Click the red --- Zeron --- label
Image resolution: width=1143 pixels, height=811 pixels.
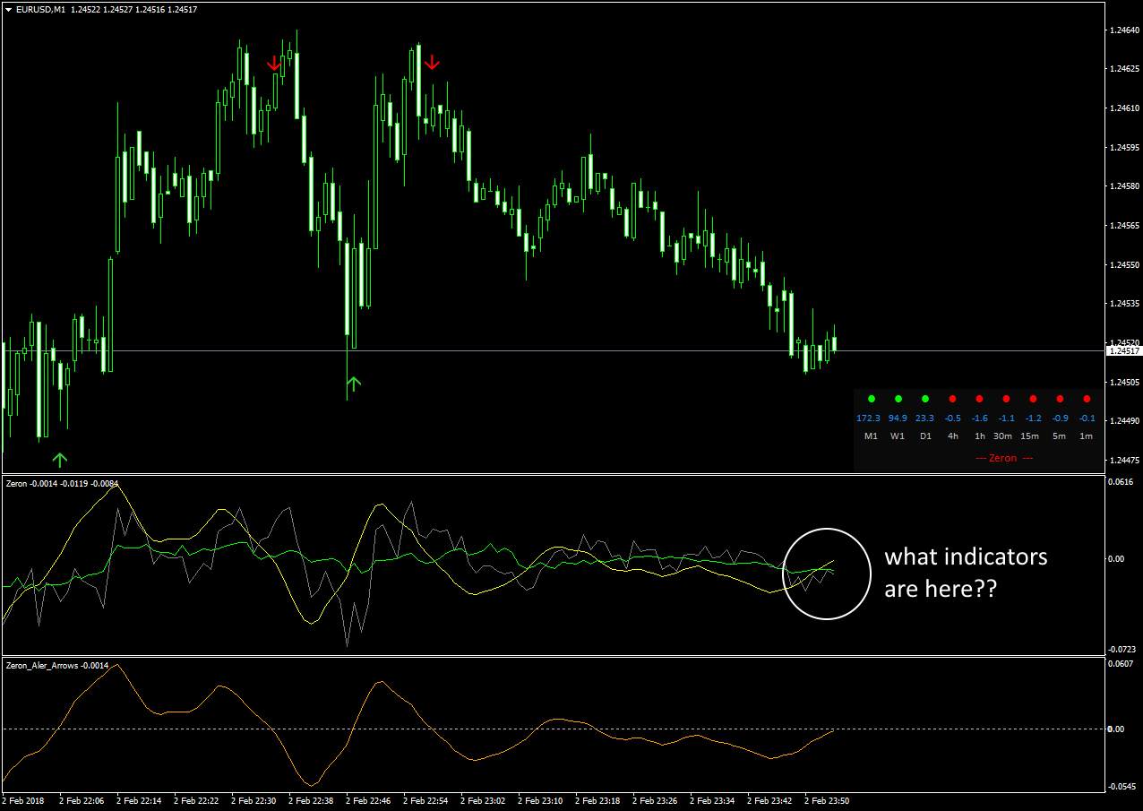coord(1003,458)
